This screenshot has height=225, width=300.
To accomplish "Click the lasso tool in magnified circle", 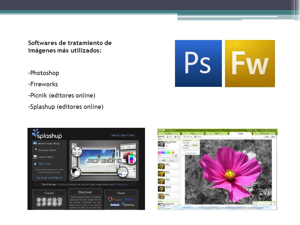I will point(79,149).
